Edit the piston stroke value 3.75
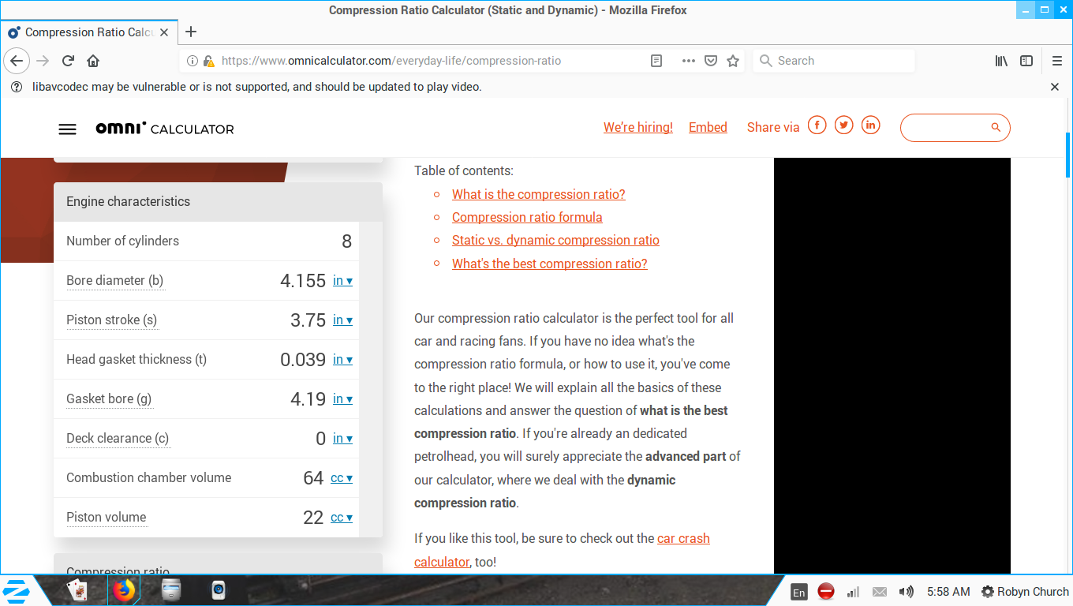The image size is (1073, 606). click(x=308, y=320)
